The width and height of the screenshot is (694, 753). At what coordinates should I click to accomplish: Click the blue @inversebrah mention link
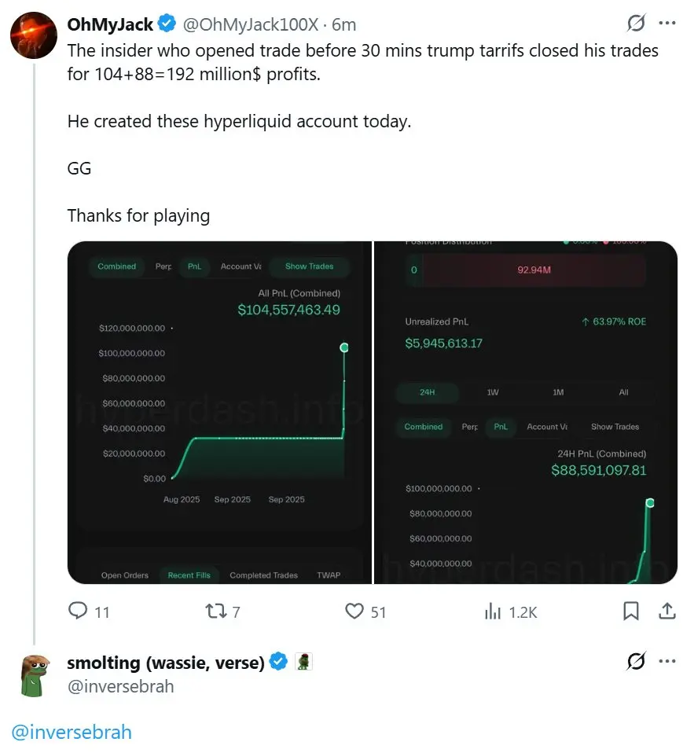(72, 733)
